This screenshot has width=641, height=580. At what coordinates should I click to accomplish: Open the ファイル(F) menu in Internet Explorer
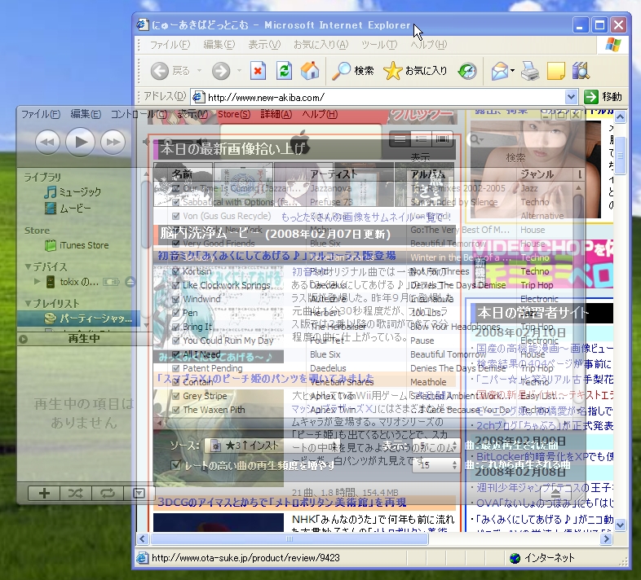coord(170,45)
